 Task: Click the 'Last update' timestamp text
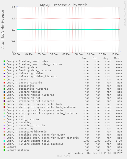(x=95, y=153)
